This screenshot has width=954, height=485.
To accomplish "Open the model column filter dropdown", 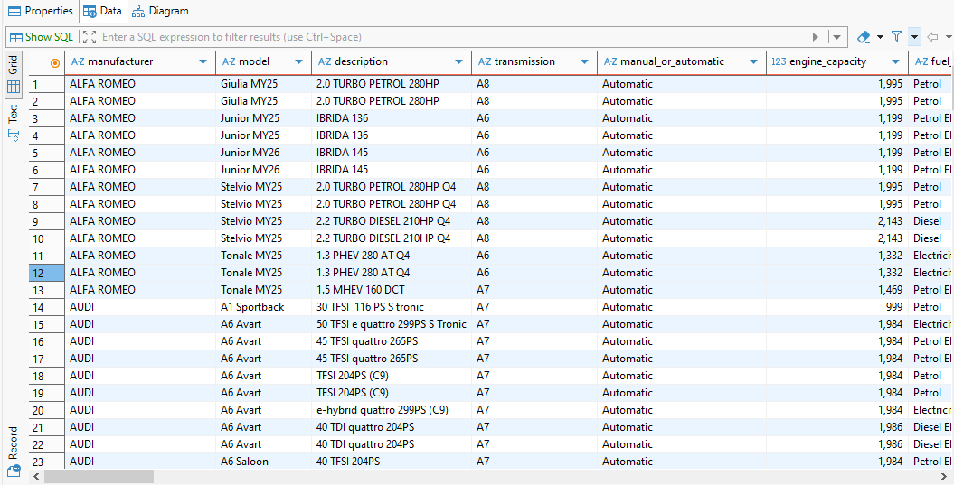I will click(298, 62).
